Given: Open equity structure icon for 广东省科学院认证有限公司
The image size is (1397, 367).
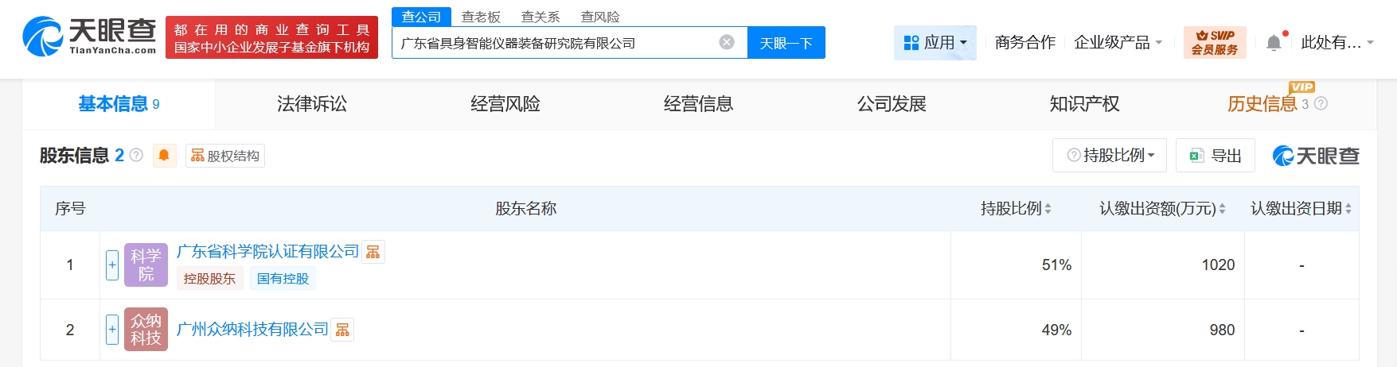Looking at the screenshot, I should point(373,253).
